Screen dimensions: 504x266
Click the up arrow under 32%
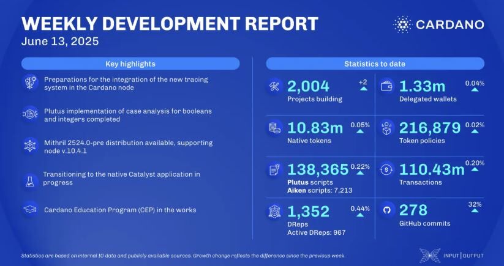pos(475,210)
